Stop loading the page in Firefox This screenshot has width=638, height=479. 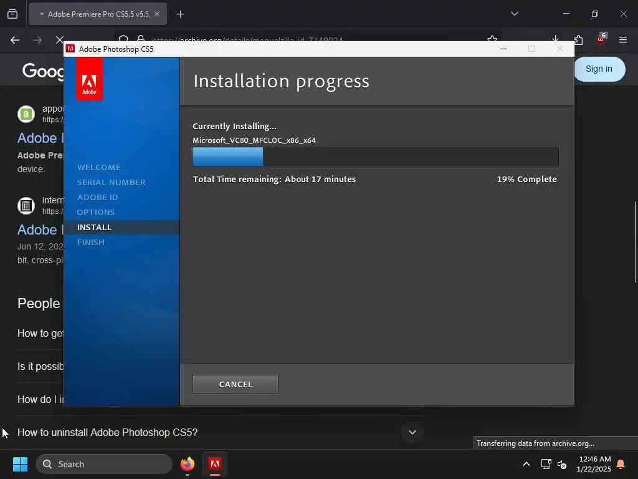[x=59, y=39]
